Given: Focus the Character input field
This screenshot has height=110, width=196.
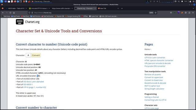Looking at the screenshot, I should [28, 55].
